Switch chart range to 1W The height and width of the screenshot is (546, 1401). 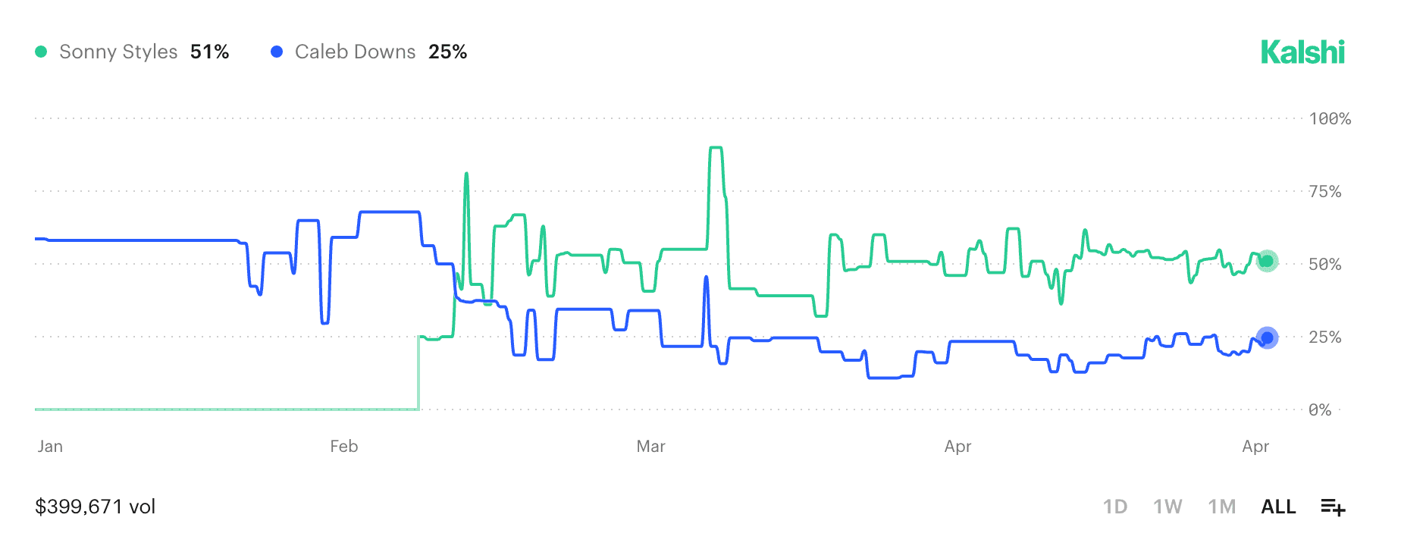[x=1167, y=507]
